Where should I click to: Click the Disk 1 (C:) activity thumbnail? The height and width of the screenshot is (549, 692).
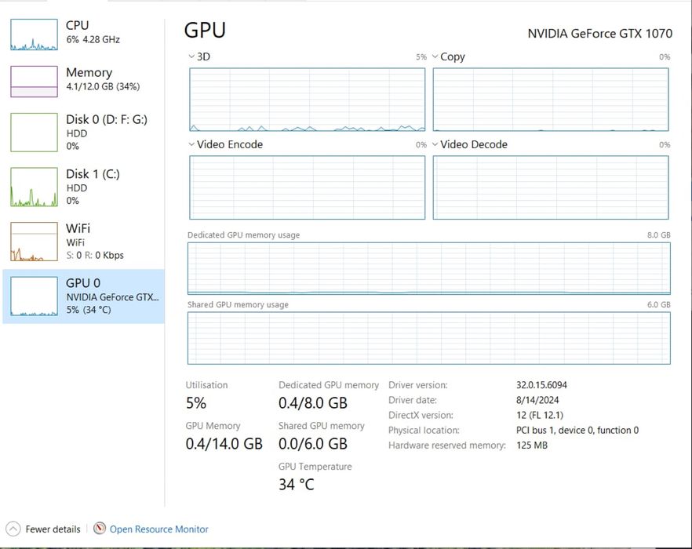(x=34, y=187)
